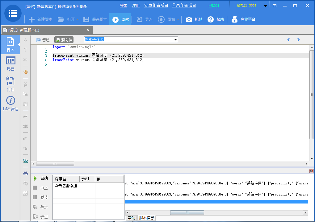Click the Go to line icon
Viewport: 315px width, 222px height.
[25, 160]
